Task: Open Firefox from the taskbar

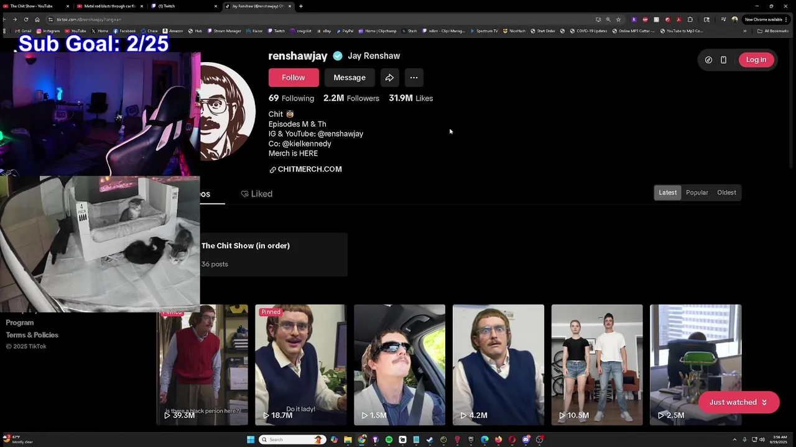Action: (x=498, y=440)
